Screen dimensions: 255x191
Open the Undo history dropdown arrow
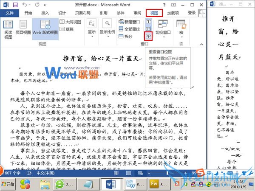click(30, 5)
